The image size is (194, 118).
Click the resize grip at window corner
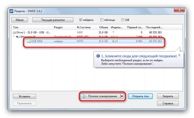[183, 107]
